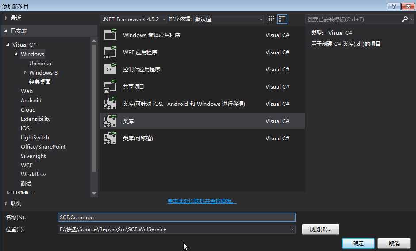Viewport: 416px width, 251px height.
Task: Expand the 最近 section
Action: (6, 18)
